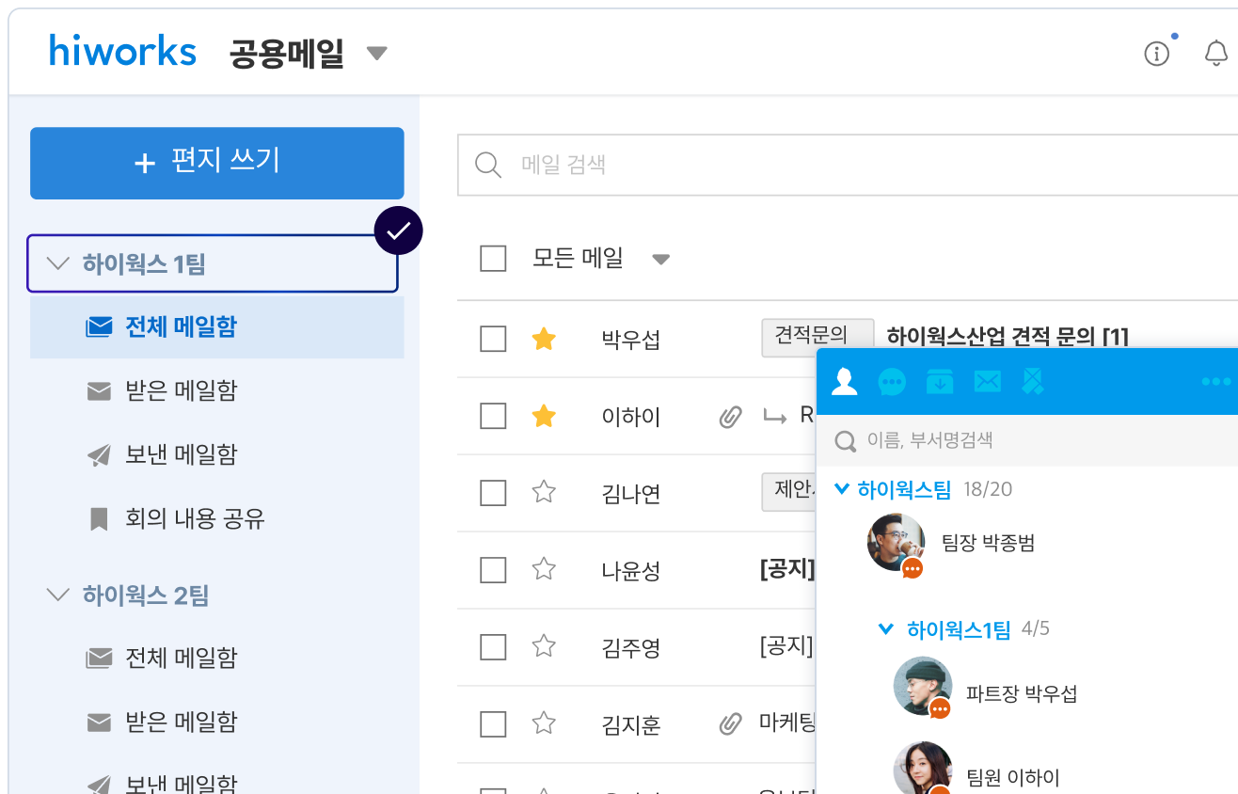Select 전체 메일함 under 하이웍스 1팀
Screen dimensions: 1238x794
coord(217,327)
